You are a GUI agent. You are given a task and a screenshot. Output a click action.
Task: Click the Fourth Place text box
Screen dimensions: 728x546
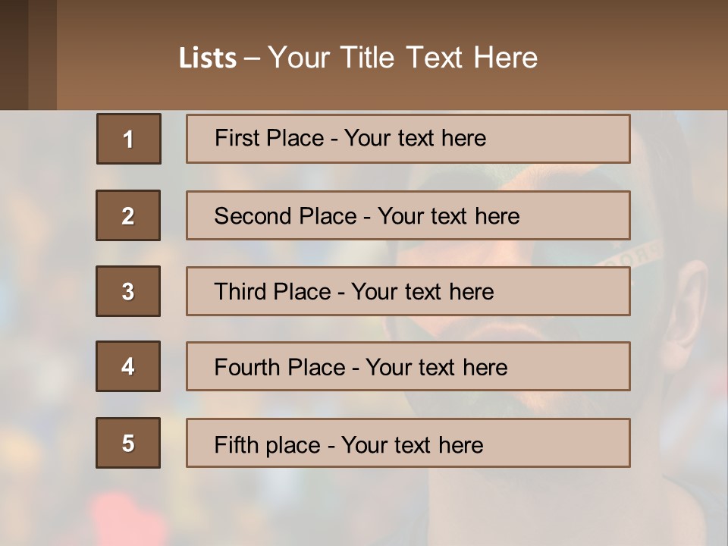coord(408,367)
